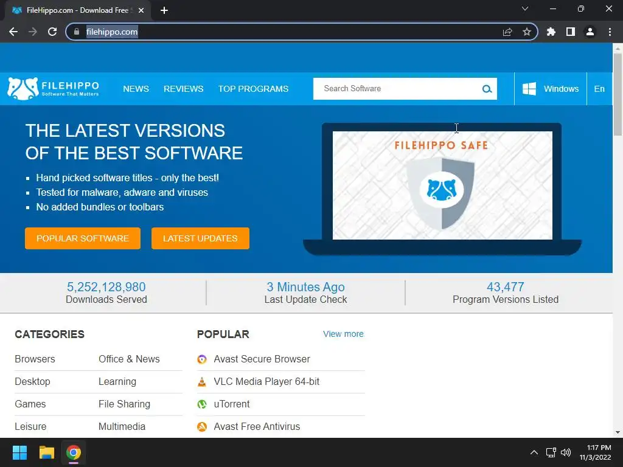
Task: Click the search magnifier icon
Action: click(x=487, y=89)
